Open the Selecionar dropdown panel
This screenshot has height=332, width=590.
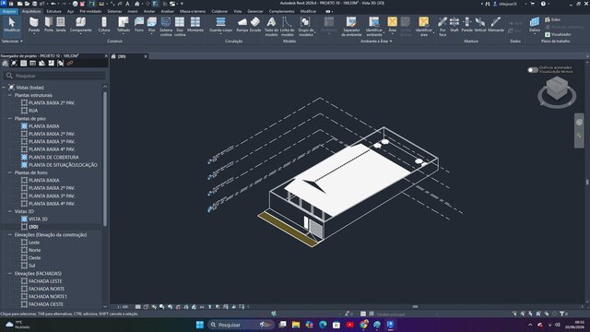pos(12,41)
